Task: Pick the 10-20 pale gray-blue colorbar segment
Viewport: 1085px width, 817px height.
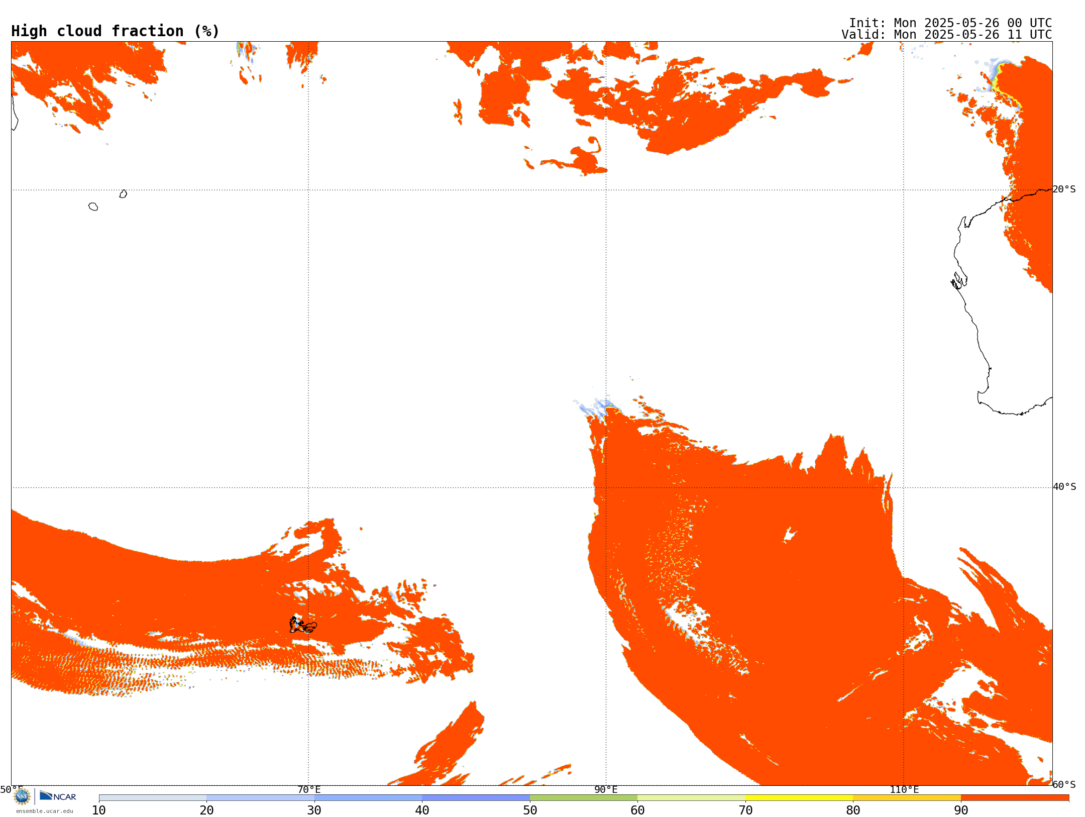Action: pyautogui.click(x=153, y=798)
